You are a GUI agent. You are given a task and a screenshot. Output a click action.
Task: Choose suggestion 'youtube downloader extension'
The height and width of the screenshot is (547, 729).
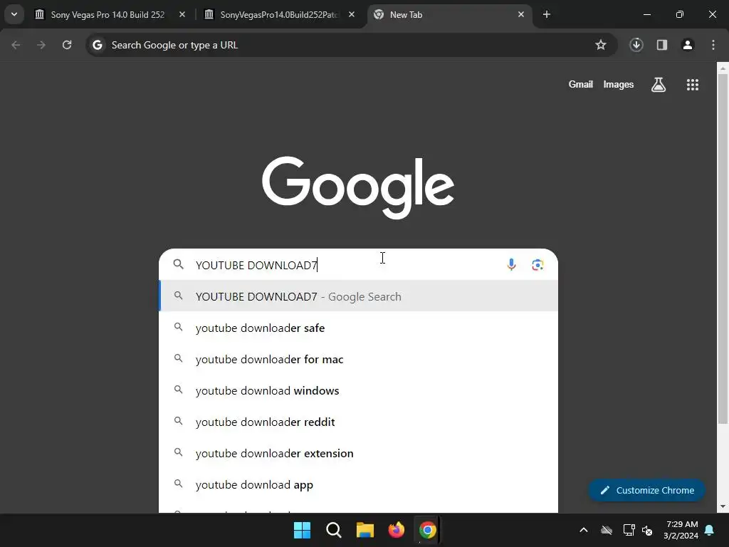pos(358,453)
